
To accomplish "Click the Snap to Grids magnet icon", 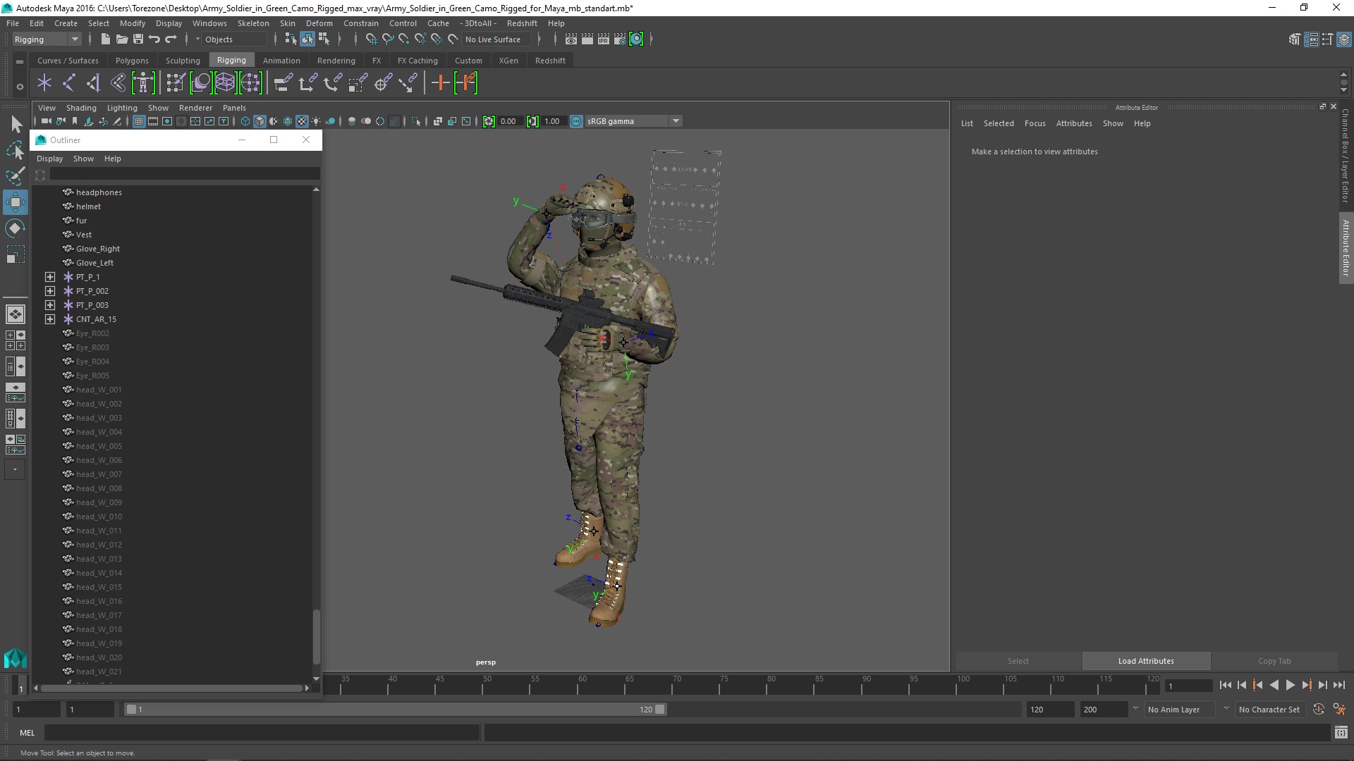I will (x=371, y=39).
